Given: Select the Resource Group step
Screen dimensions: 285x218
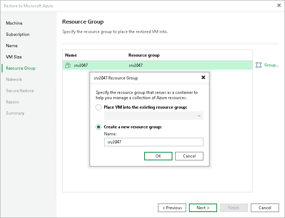Looking at the screenshot, I should pyautogui.click(x=20, y=68).
